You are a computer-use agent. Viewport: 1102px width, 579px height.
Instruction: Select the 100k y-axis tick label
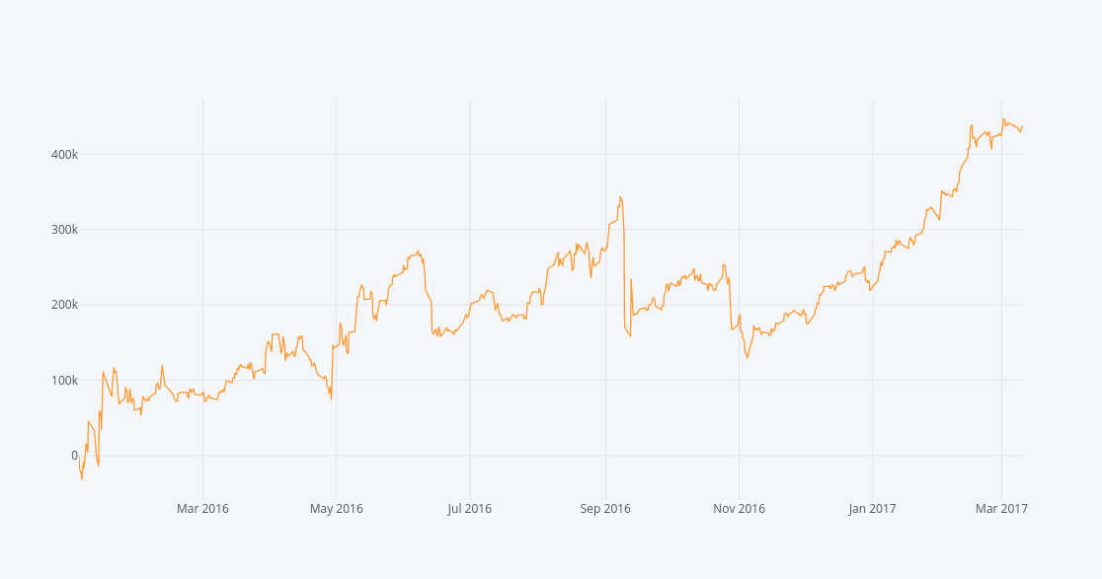65,381
